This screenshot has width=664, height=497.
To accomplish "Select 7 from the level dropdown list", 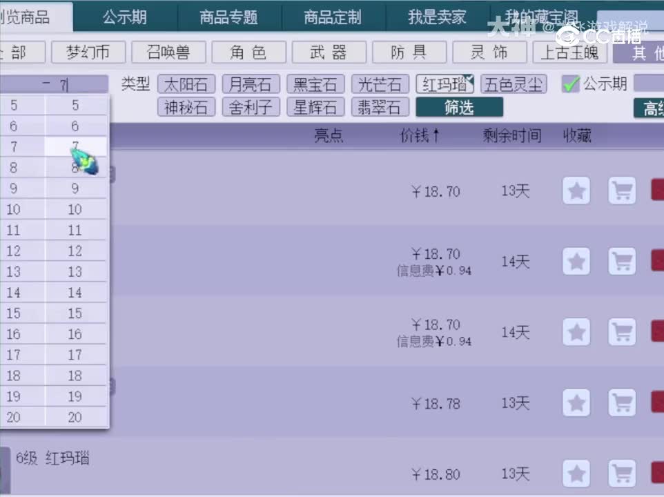I will (76, 146).
